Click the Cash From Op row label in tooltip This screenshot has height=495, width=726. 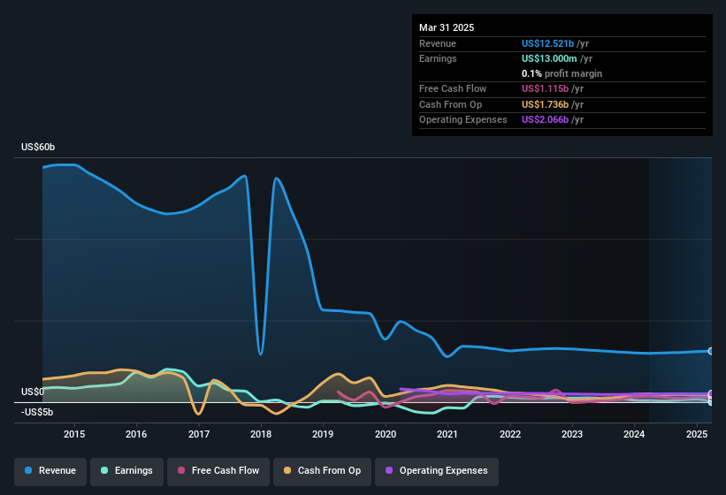pyautogui.click(x=450, y=104)
